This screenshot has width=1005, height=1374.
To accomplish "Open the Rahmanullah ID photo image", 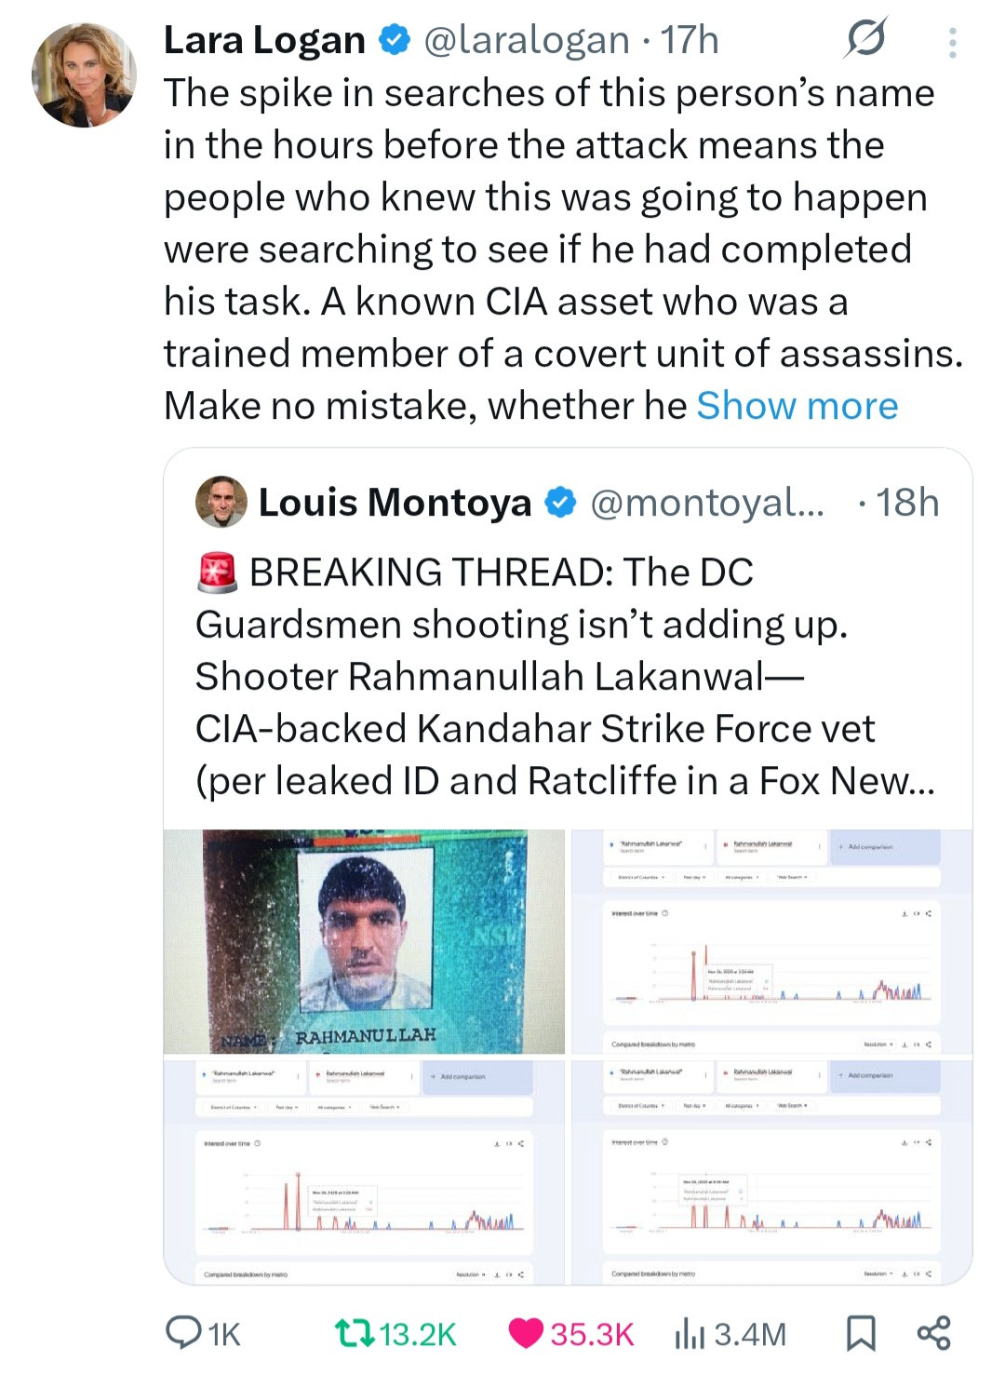I will pyautogui.click(x=364, y=941).
